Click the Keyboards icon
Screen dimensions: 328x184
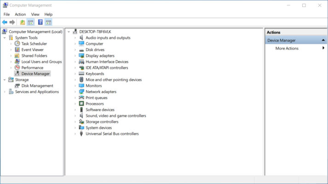coord(81,74)
